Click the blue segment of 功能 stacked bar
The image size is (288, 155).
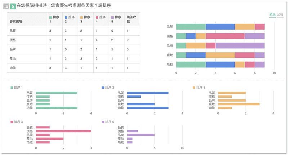[x=220, y=65]
